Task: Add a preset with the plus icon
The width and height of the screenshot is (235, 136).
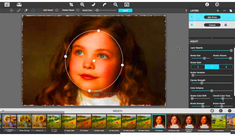Action: click(221, 111)
